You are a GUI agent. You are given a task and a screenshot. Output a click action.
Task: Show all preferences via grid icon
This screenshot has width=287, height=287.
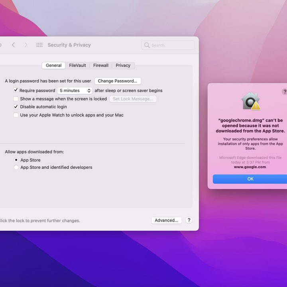tap(39, 45)
